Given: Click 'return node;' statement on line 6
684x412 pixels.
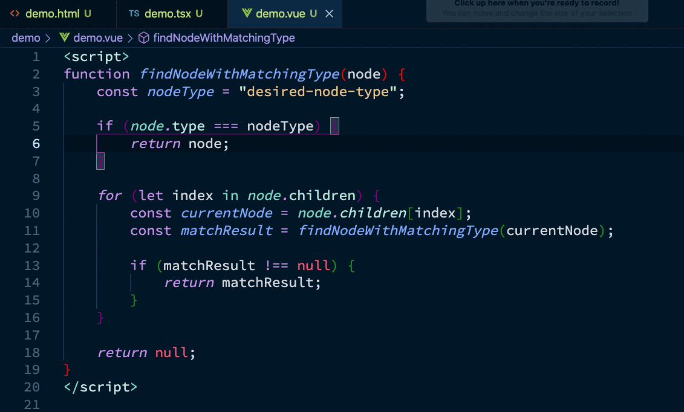Looking at the screenshot, I should [x=180, y=144].
